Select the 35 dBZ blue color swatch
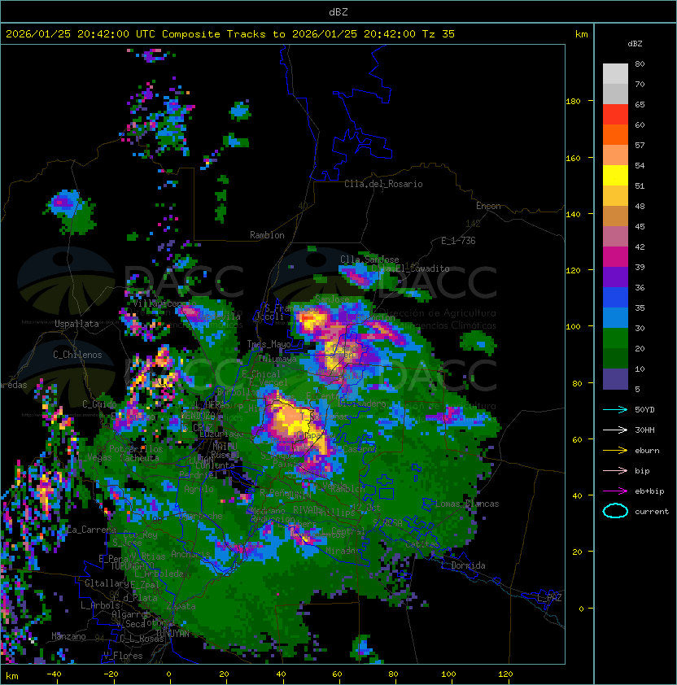Viewport: 677px width, 685px height. click(x=615, y=317)
